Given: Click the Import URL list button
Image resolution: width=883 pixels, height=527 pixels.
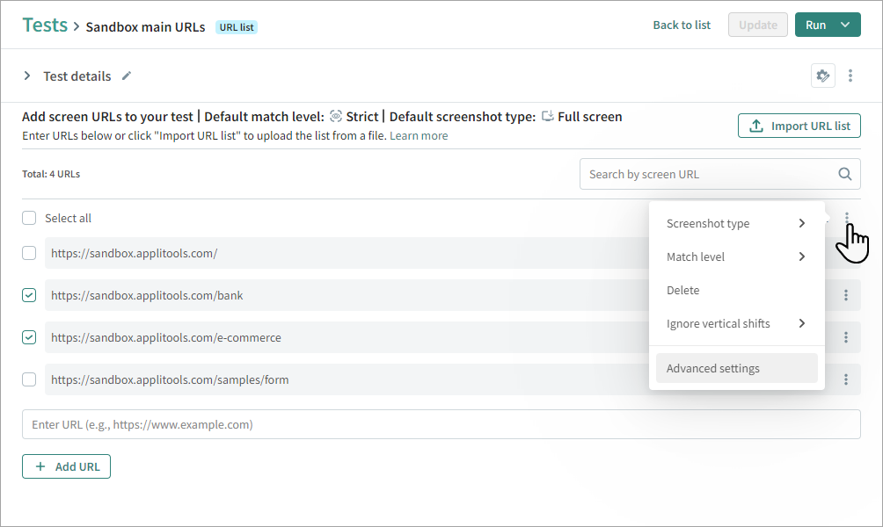Looking at the screenshot, I should click(x=799, y=126).
